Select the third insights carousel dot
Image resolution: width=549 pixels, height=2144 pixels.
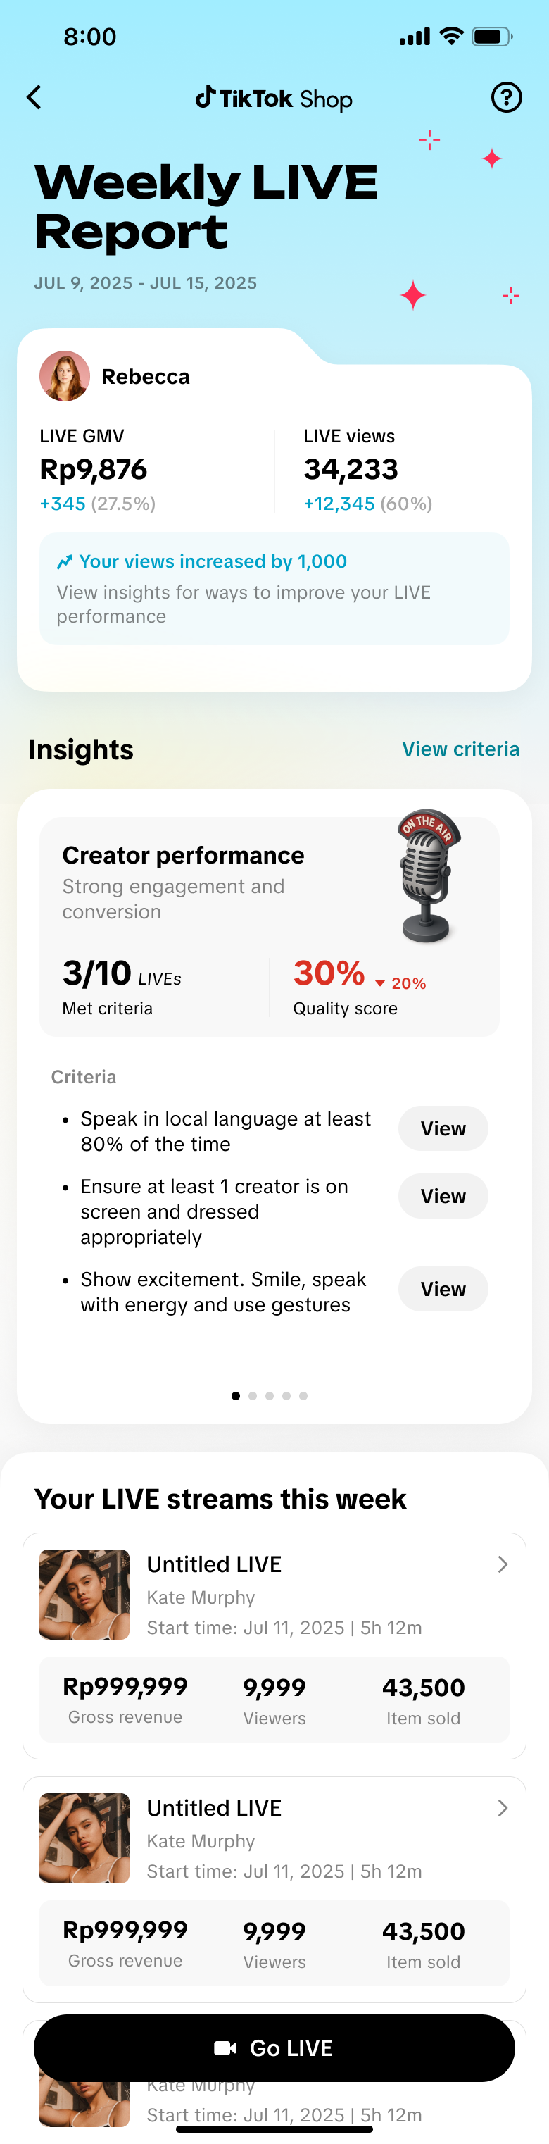[270, 1396]
